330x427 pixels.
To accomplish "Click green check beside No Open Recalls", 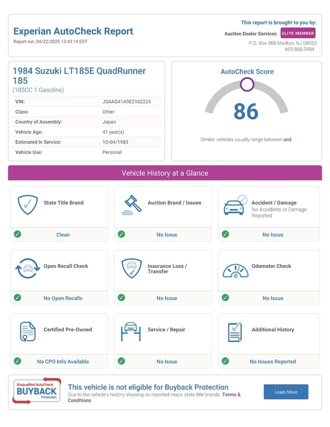I will pyautogui.click(x=17, y=297).
